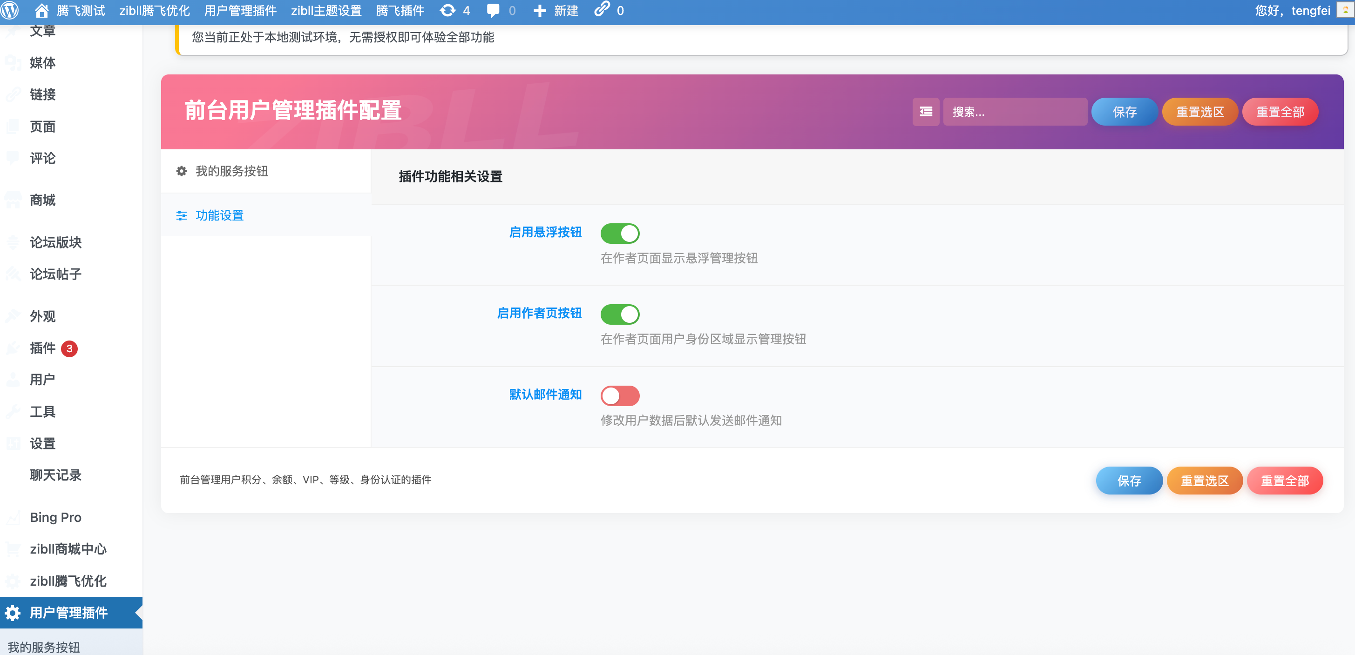Click the comments bubble icon in admin bar

point(493,10)
